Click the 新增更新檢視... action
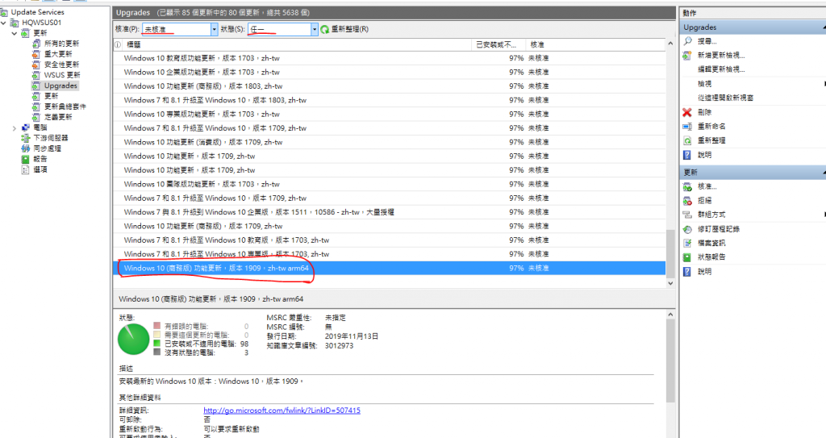826x438 pixels. [x=721, y=56]
